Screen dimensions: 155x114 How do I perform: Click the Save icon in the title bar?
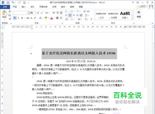(8, 2)
